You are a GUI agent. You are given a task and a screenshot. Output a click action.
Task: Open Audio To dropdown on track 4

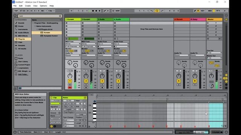click(x=121, y=55)
